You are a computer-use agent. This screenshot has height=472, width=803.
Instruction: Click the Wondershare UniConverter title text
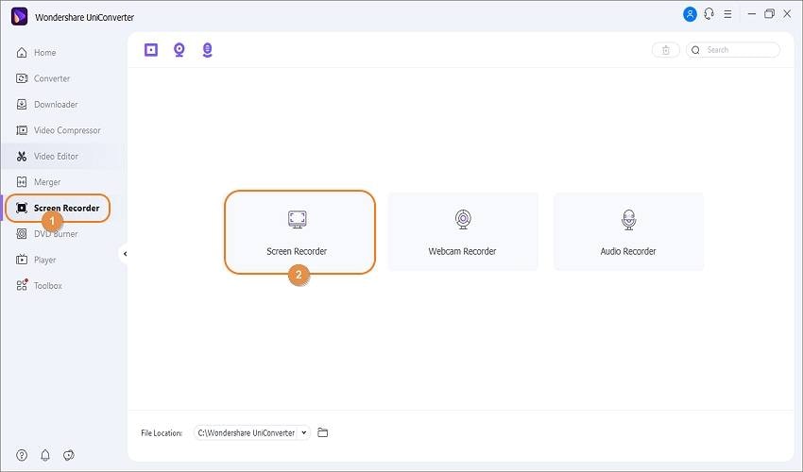pos(84,17)
